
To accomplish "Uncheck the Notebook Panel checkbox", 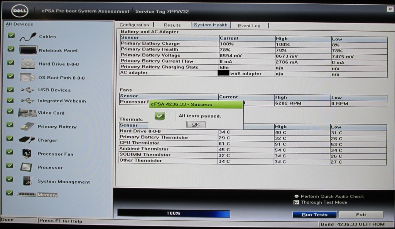I will (x=11, y=49).
